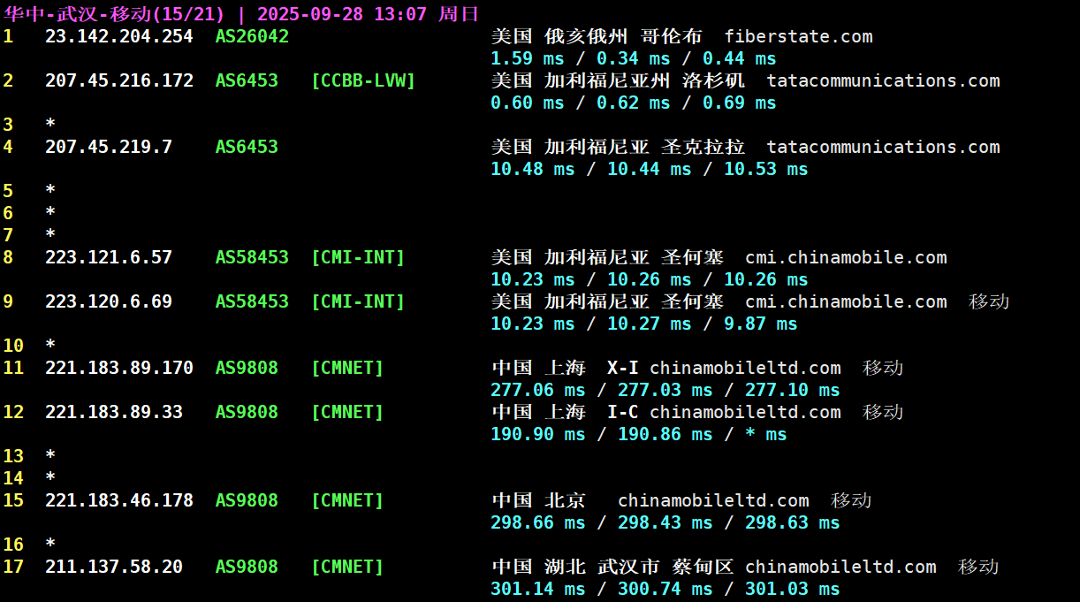This screenshot has height=602, width=1080.
Task: Click AS58453 in the 223.121.6.57 row
Action: pyautogui.click(x=252, y=257)
